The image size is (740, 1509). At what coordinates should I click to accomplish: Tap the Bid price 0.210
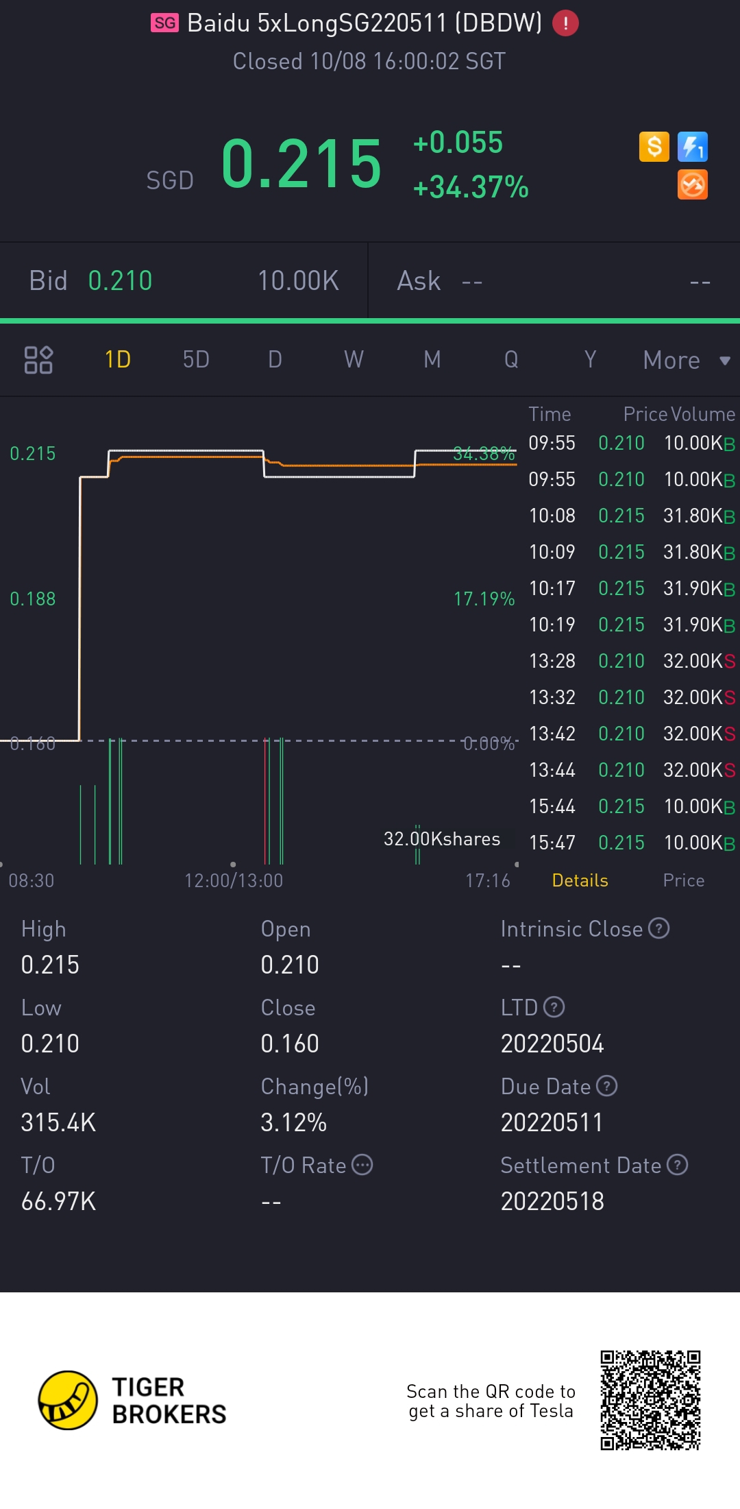pos(121,280)
